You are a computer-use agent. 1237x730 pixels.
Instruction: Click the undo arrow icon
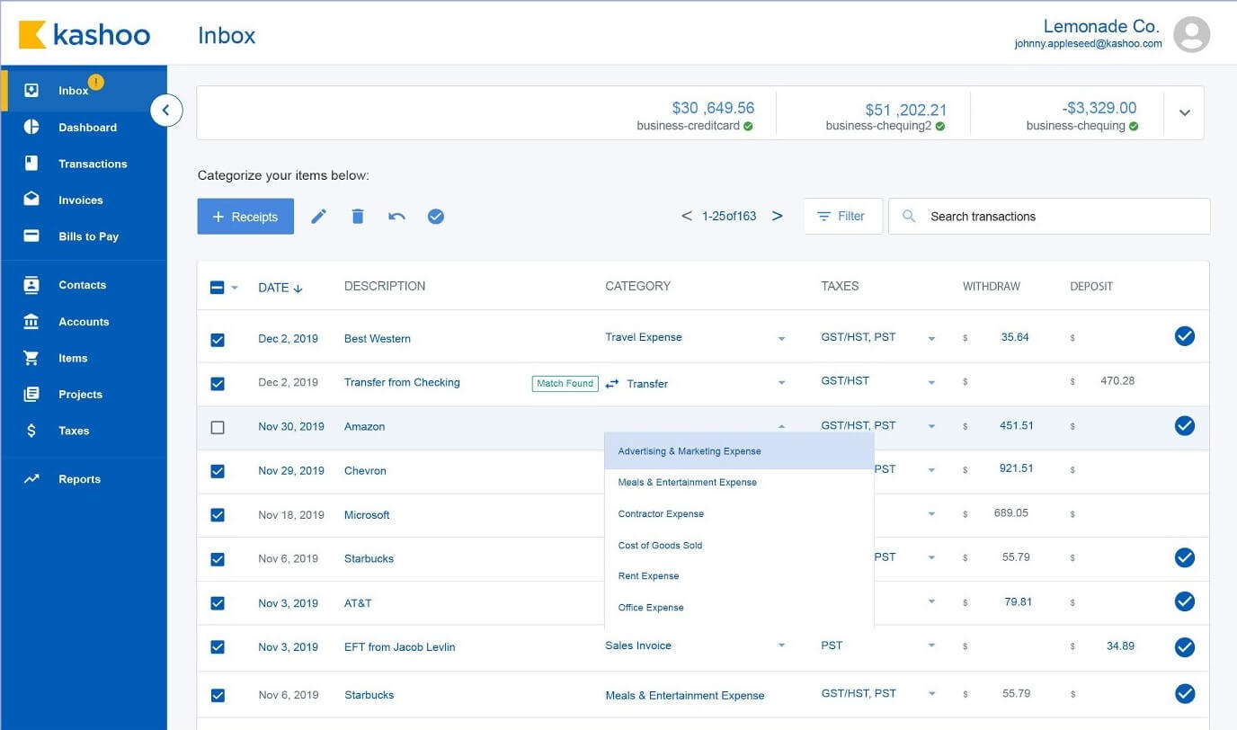(x=396, y=216)
